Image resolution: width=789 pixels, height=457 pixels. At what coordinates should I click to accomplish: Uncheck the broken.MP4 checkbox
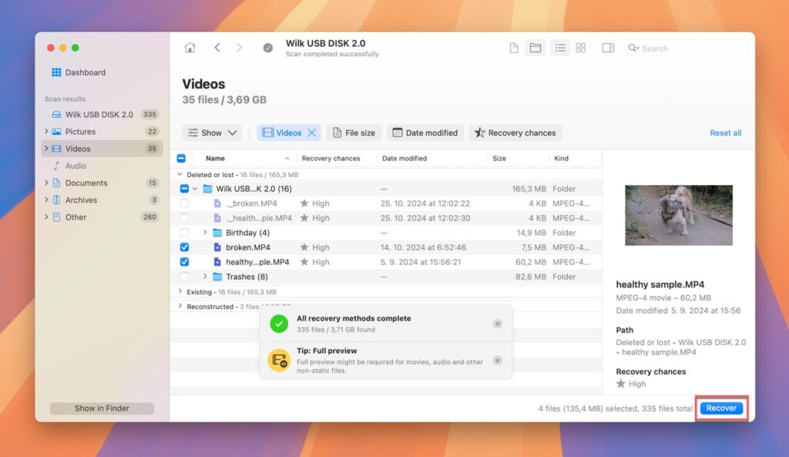click(184, 247)
